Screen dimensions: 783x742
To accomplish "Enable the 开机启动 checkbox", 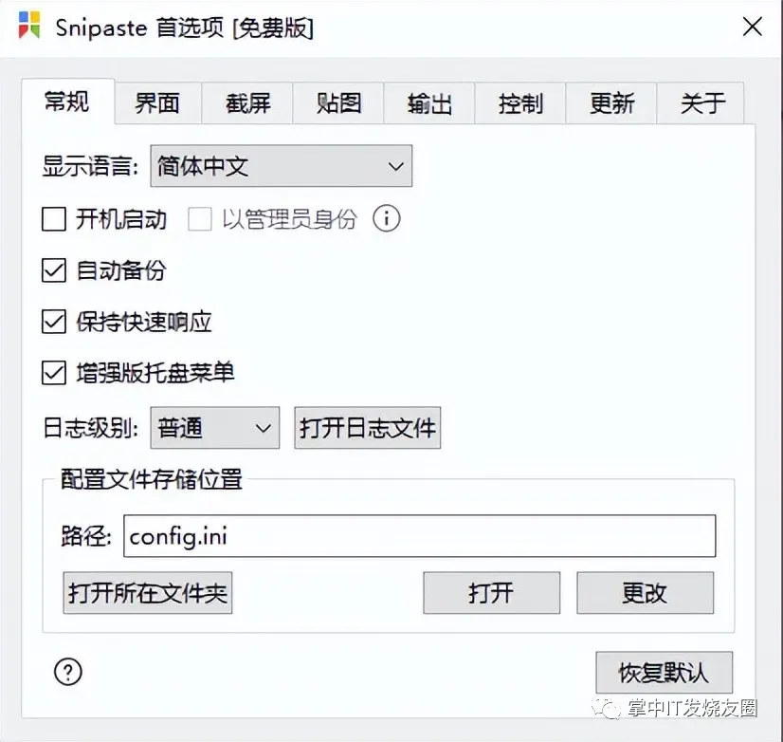I will point(54,220).
